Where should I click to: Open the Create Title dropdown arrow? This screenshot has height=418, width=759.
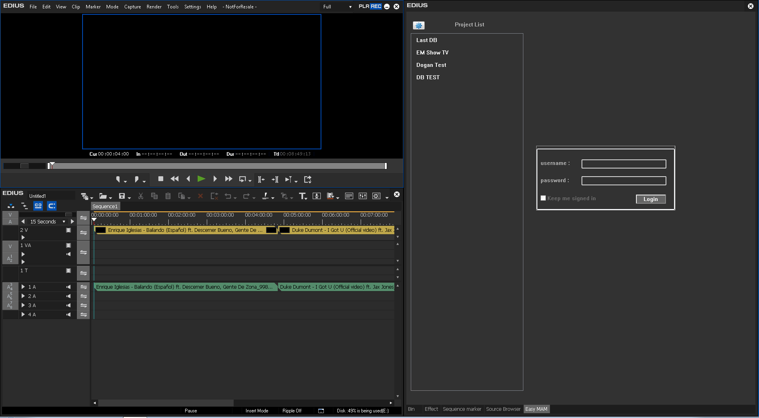click(307, 198)
